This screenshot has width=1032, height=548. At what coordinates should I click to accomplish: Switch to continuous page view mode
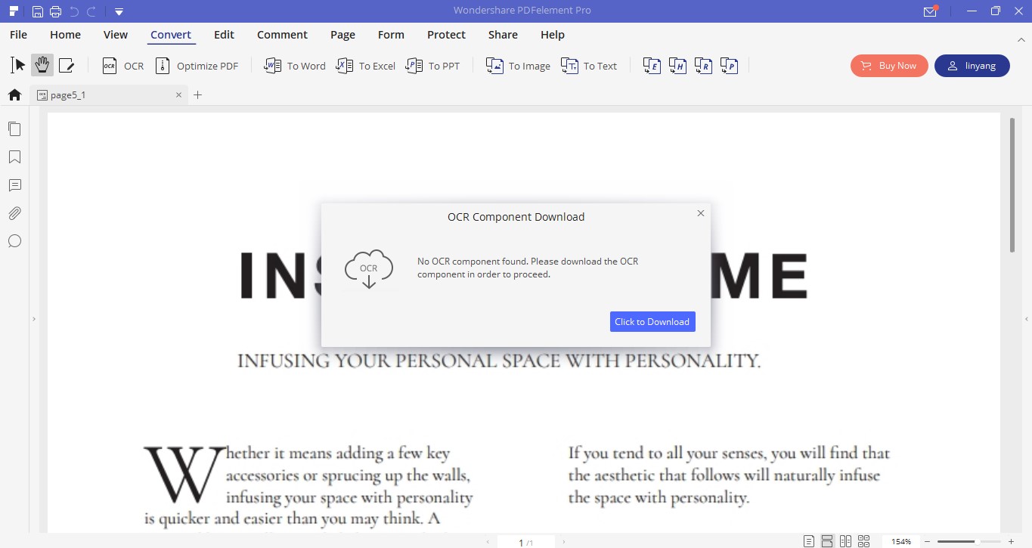[x=827, y=540]
